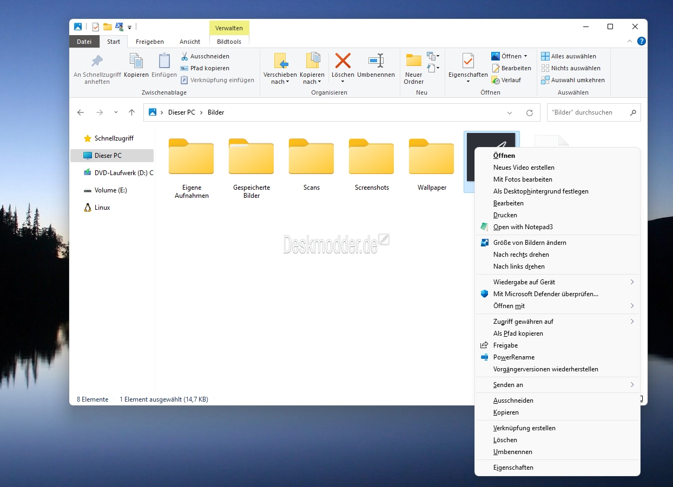Image resolution: width=673 pixels, height=487 pixels.
Task: Choose Neues Video erstellen
Action: 557,168
